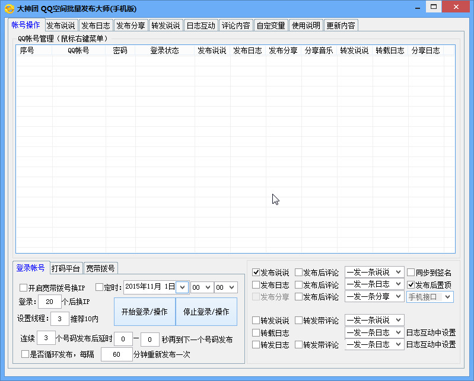Click the 登录状态 column header
This screenshot has width=474, height=381.
coord(165,50)
